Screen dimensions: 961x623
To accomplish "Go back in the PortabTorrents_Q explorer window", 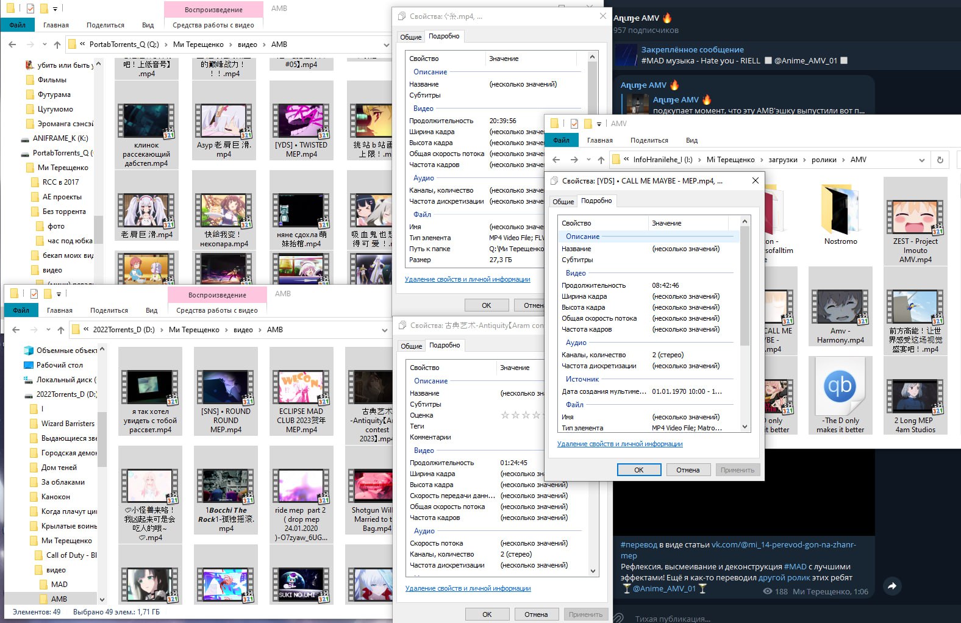I will click(x=12, y=44).
